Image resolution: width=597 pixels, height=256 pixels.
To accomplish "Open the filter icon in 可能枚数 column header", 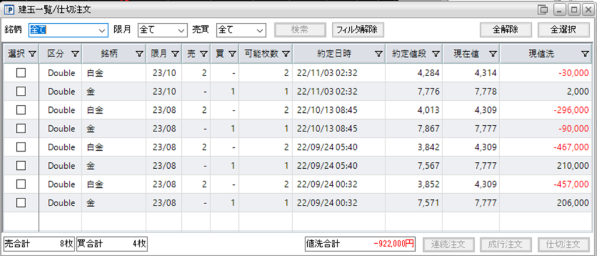I will 285,54.
